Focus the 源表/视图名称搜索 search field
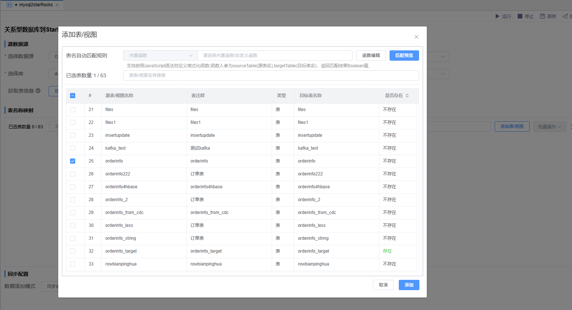 tap(271, 75)
